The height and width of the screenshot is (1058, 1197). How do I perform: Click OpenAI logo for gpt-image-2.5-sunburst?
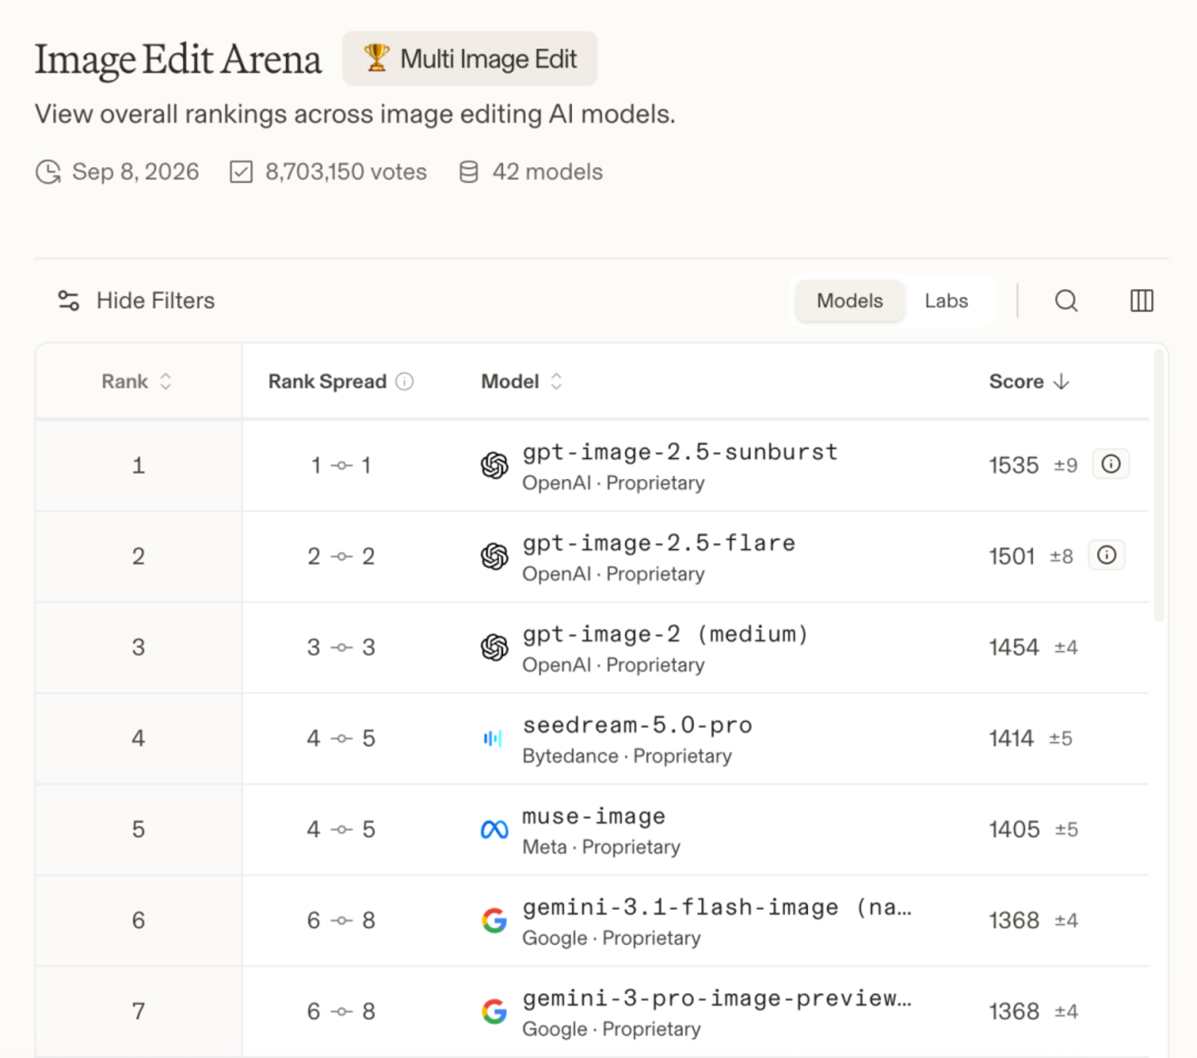(x=495, y=466)
